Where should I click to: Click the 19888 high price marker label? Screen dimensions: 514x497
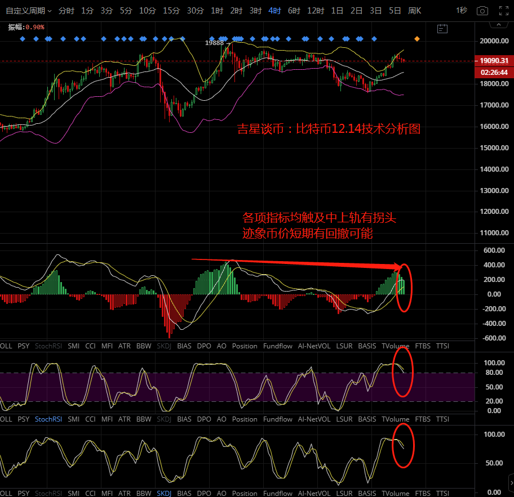214,43
